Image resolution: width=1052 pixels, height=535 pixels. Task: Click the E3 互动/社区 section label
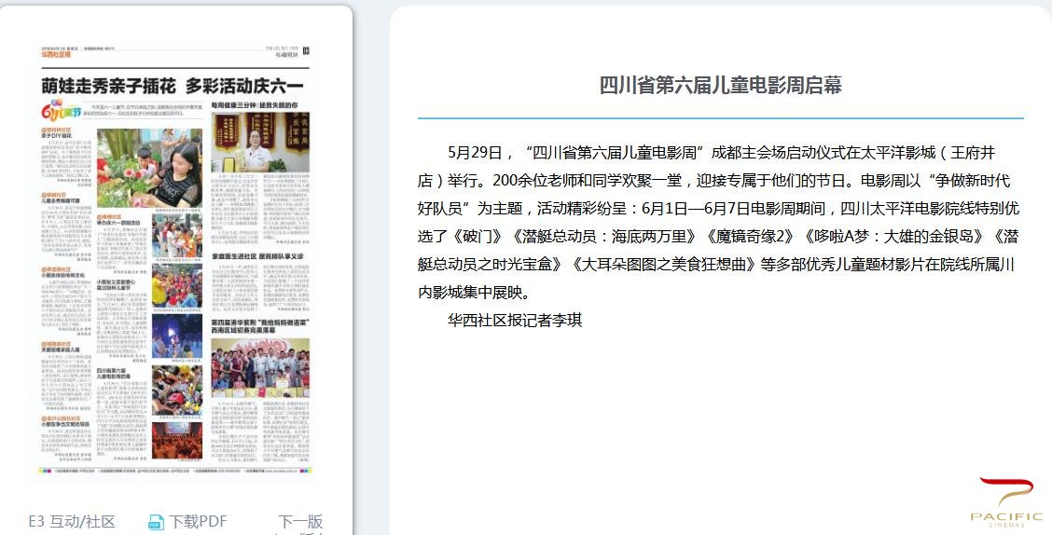pyautogui.click(x=72, y=522)
